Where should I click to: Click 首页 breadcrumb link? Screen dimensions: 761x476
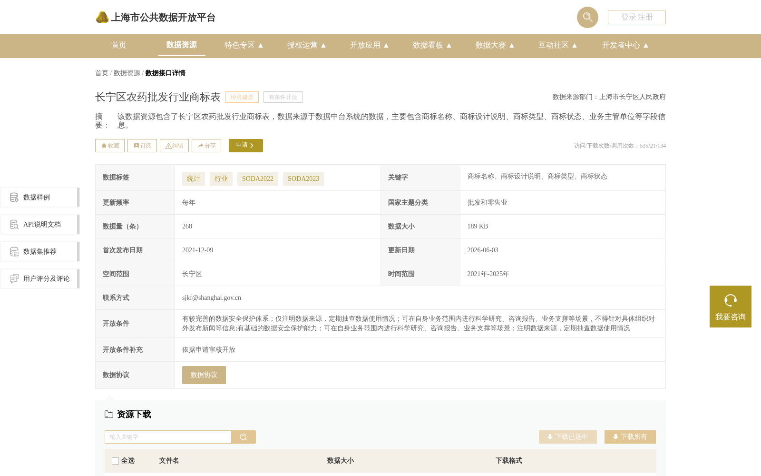tap(102, 73)
